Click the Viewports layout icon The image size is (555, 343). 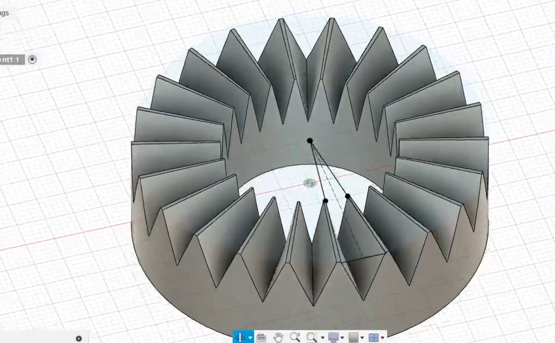tap(373, 337)
